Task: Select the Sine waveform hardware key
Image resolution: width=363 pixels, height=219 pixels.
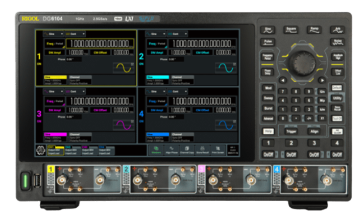Action: coord(268,30)
